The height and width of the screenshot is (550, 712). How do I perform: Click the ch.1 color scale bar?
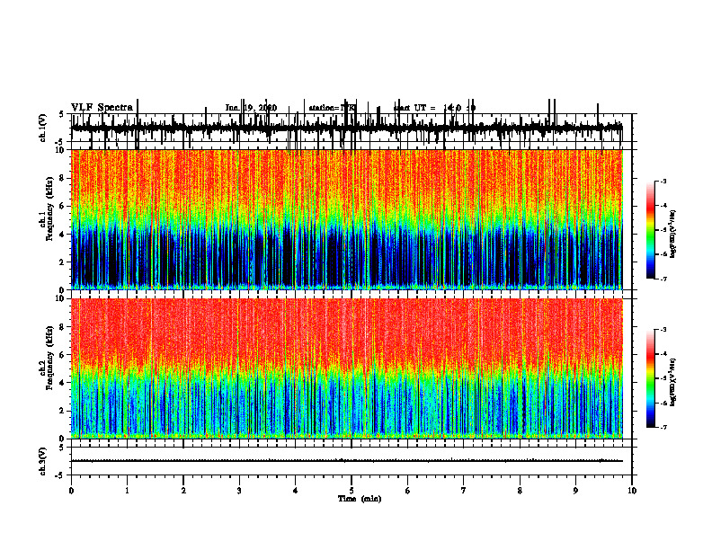tap(651, 230)
